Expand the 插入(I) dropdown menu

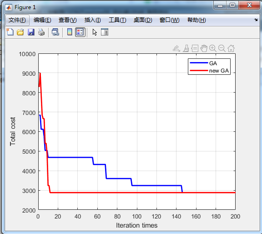pyautogui.click(x=93, y=20)
